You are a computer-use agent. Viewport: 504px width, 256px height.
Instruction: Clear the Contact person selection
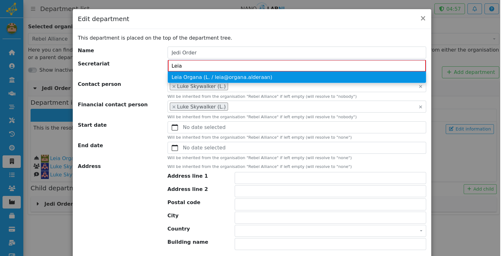coord(420,86)
